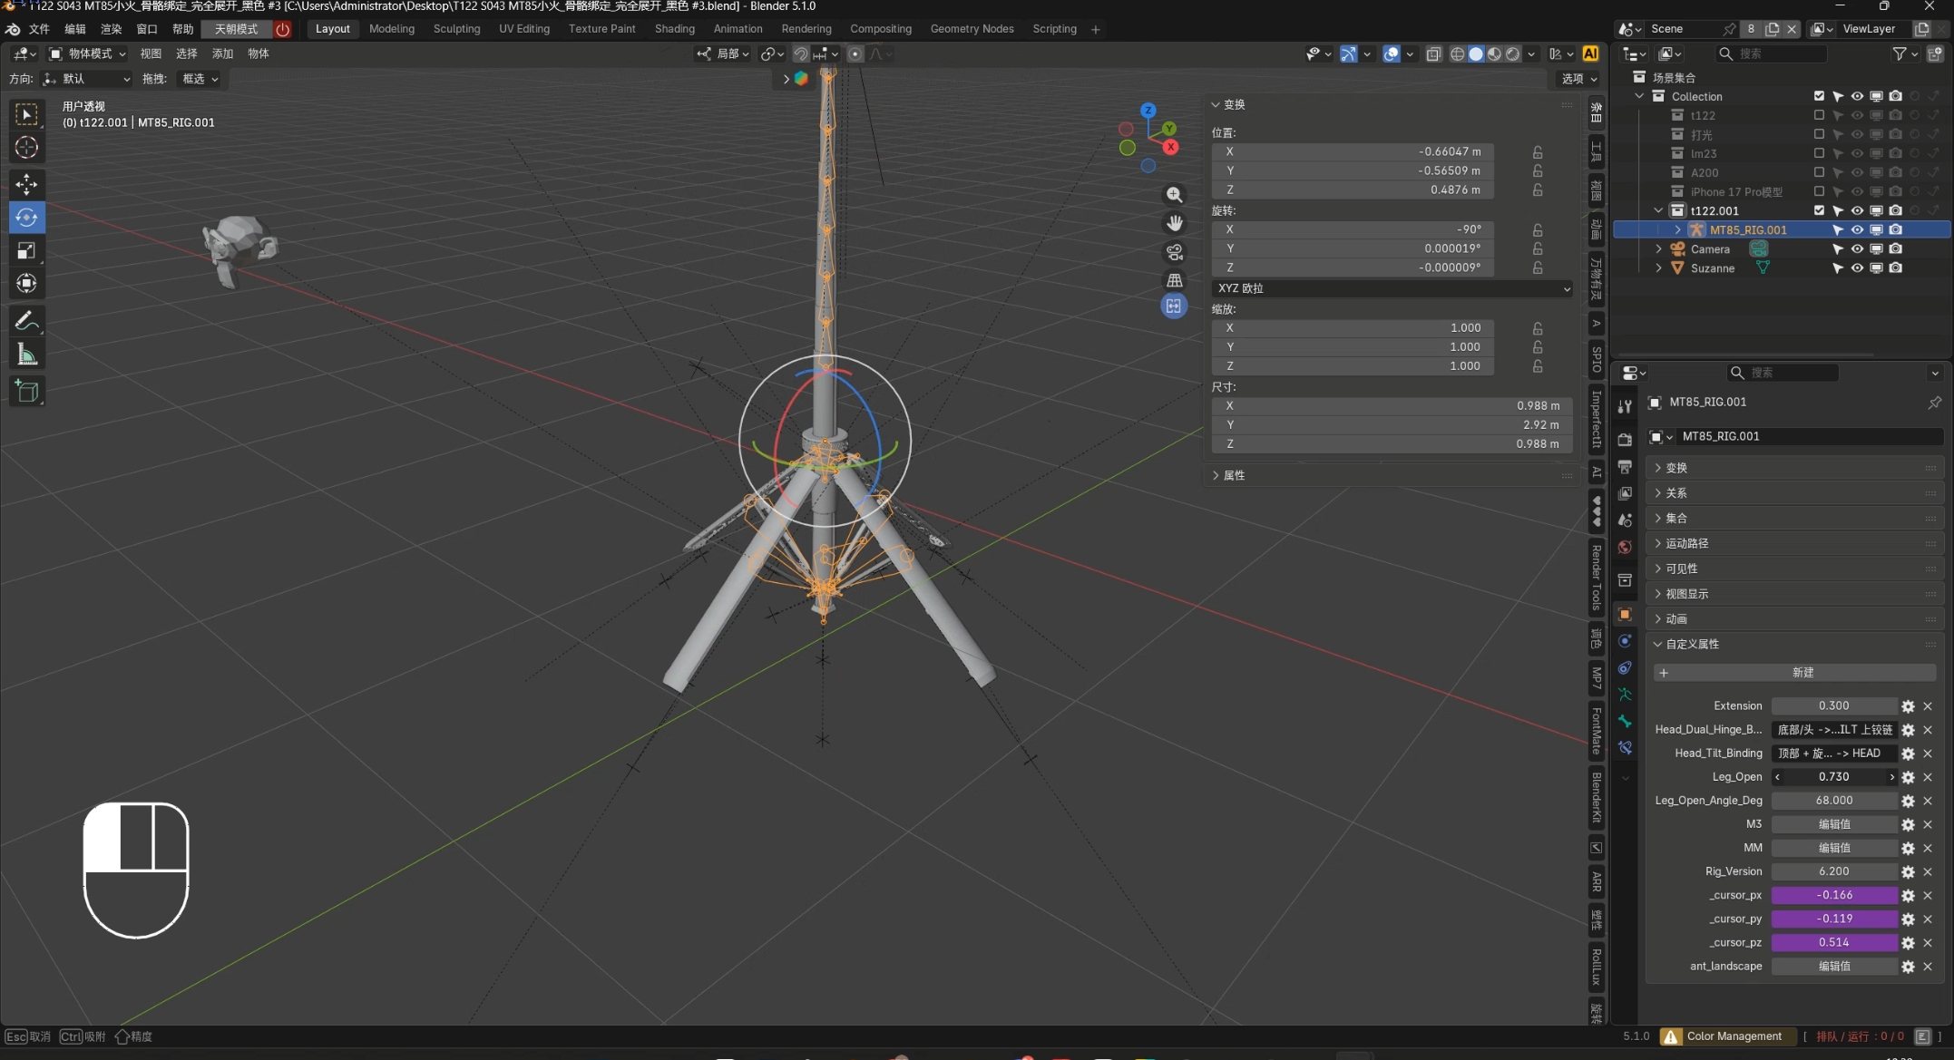Click the pan view hand icon

coord(1174,223)
